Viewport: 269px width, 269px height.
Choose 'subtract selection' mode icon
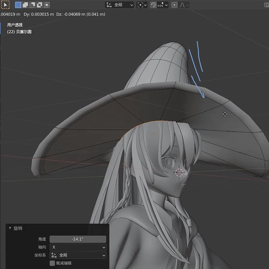(x=32, y=5)
